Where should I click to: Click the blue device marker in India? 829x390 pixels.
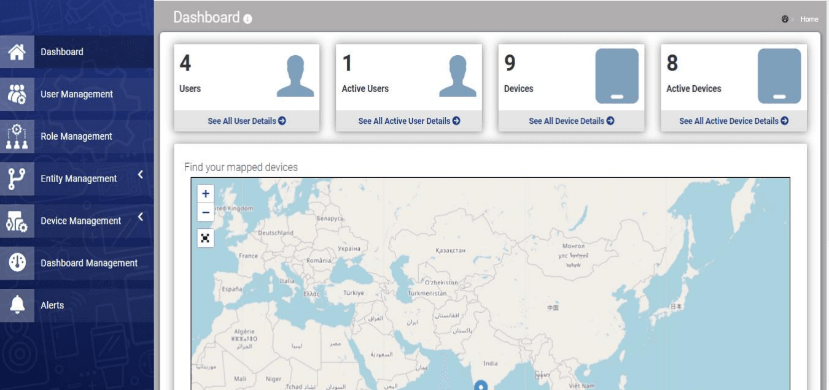click(x=482, y=385)
